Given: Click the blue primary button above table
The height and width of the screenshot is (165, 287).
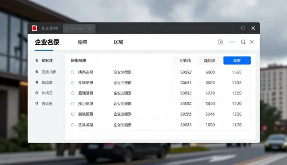Looking at the screenshot, I should 237,61.
